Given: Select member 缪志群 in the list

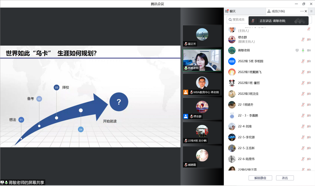Looking at the screenshot, I should point(269,39).
